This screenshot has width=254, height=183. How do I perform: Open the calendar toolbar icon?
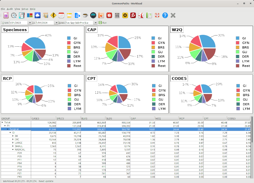[x=61, y=15]
